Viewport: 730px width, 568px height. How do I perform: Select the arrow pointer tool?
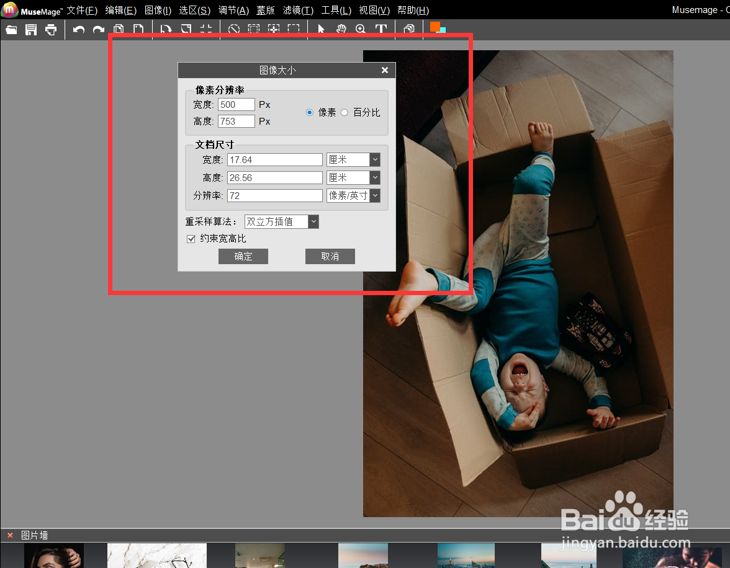click(x=321, y=29)
